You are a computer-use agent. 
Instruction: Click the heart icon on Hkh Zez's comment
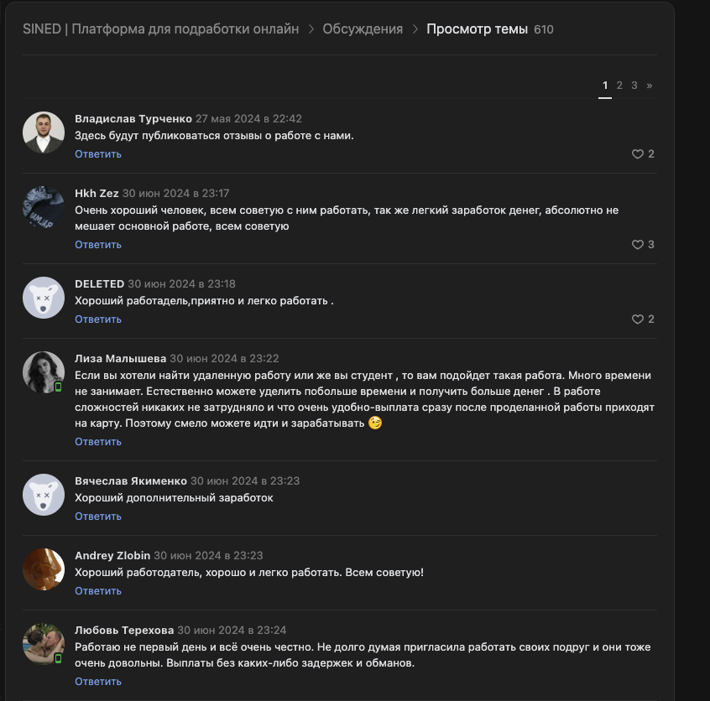637,245
